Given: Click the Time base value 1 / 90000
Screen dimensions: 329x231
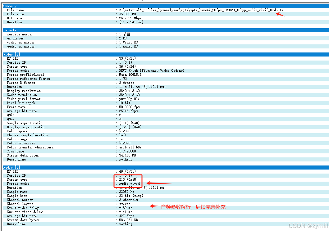Looking at the screenshot, I should (x=127, y=151).
